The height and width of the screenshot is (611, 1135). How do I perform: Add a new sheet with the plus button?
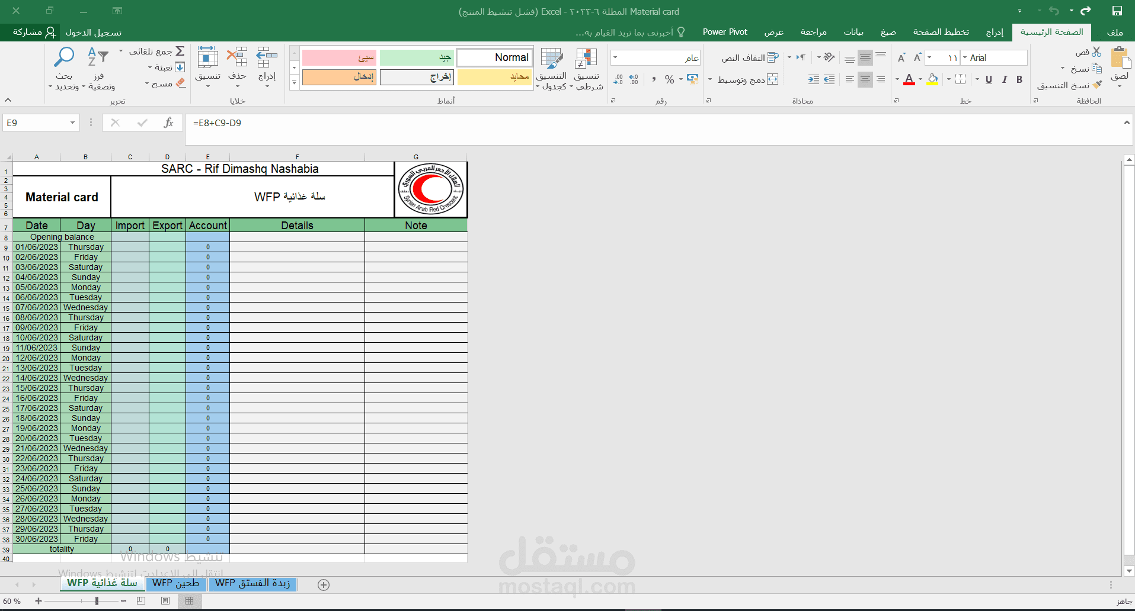[324, 585]
